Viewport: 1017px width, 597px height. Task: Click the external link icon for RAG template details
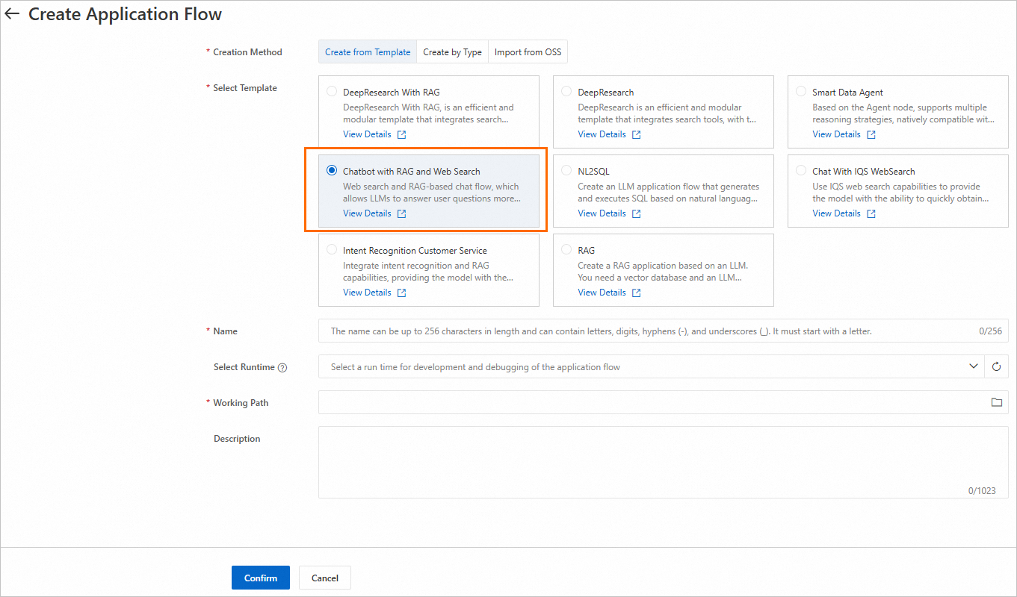(636, 292)
